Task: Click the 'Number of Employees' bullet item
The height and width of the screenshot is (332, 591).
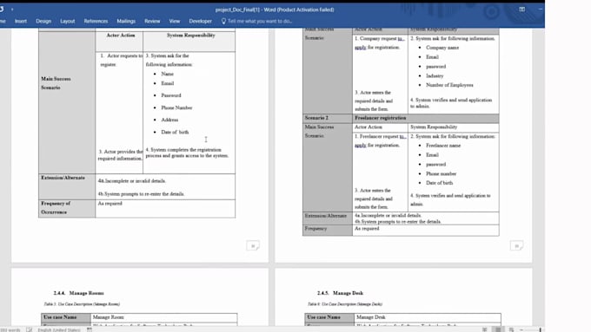Action: (449, 85)
